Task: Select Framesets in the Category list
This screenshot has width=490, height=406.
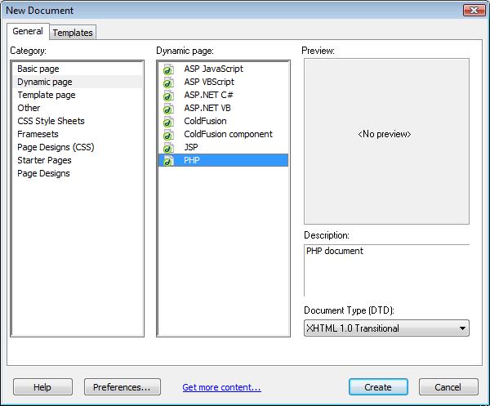Action: 38,134
